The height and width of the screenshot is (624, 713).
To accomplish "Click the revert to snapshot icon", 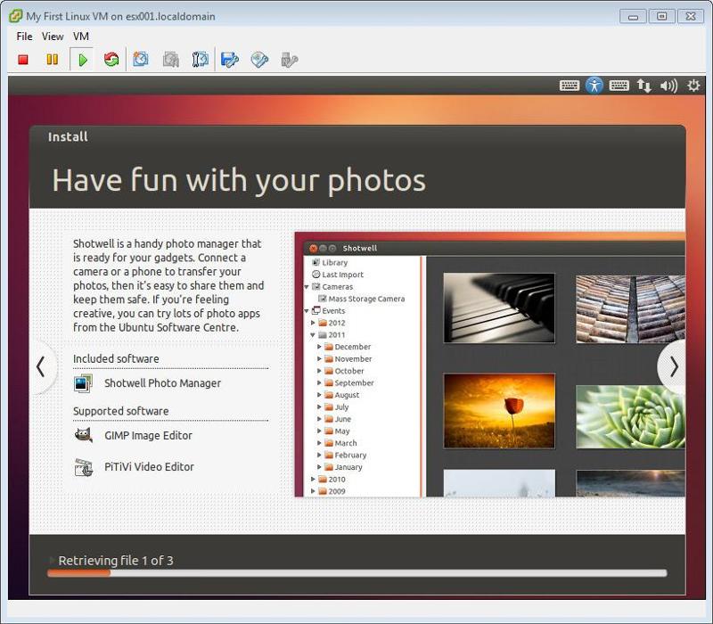I will (x=170, y=60).
